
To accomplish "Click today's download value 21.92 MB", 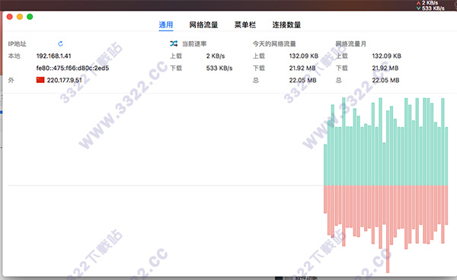I will pos(302,68).
